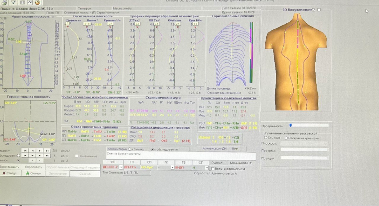Select the Раскраска кривизны radio option

coord(286,138)
